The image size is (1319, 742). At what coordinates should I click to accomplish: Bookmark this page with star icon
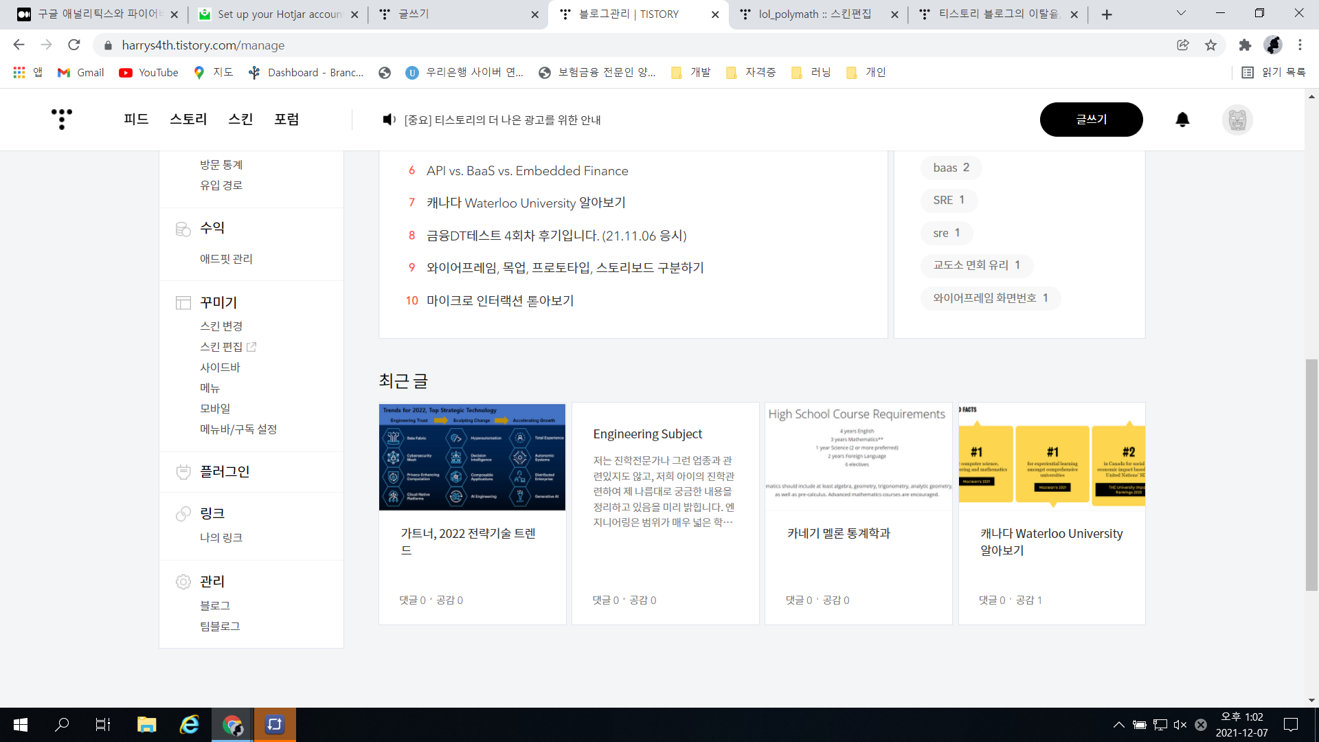click(1210, 45)
